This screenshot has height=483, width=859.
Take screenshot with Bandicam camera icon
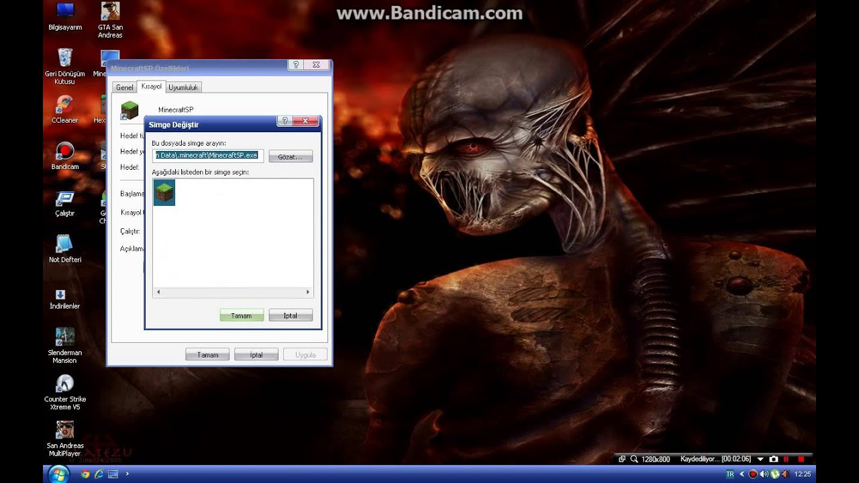click(774, 460)
